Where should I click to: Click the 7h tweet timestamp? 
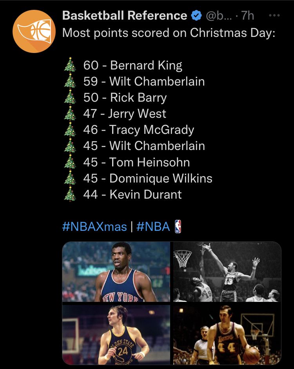pos(247,16)
